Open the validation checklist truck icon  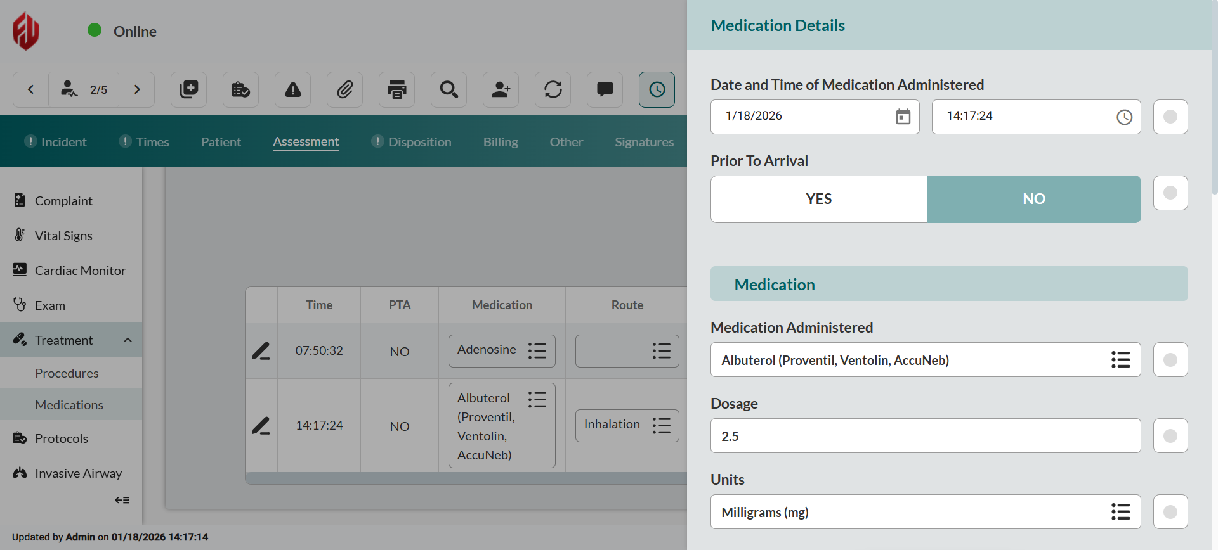click(241, 89)
